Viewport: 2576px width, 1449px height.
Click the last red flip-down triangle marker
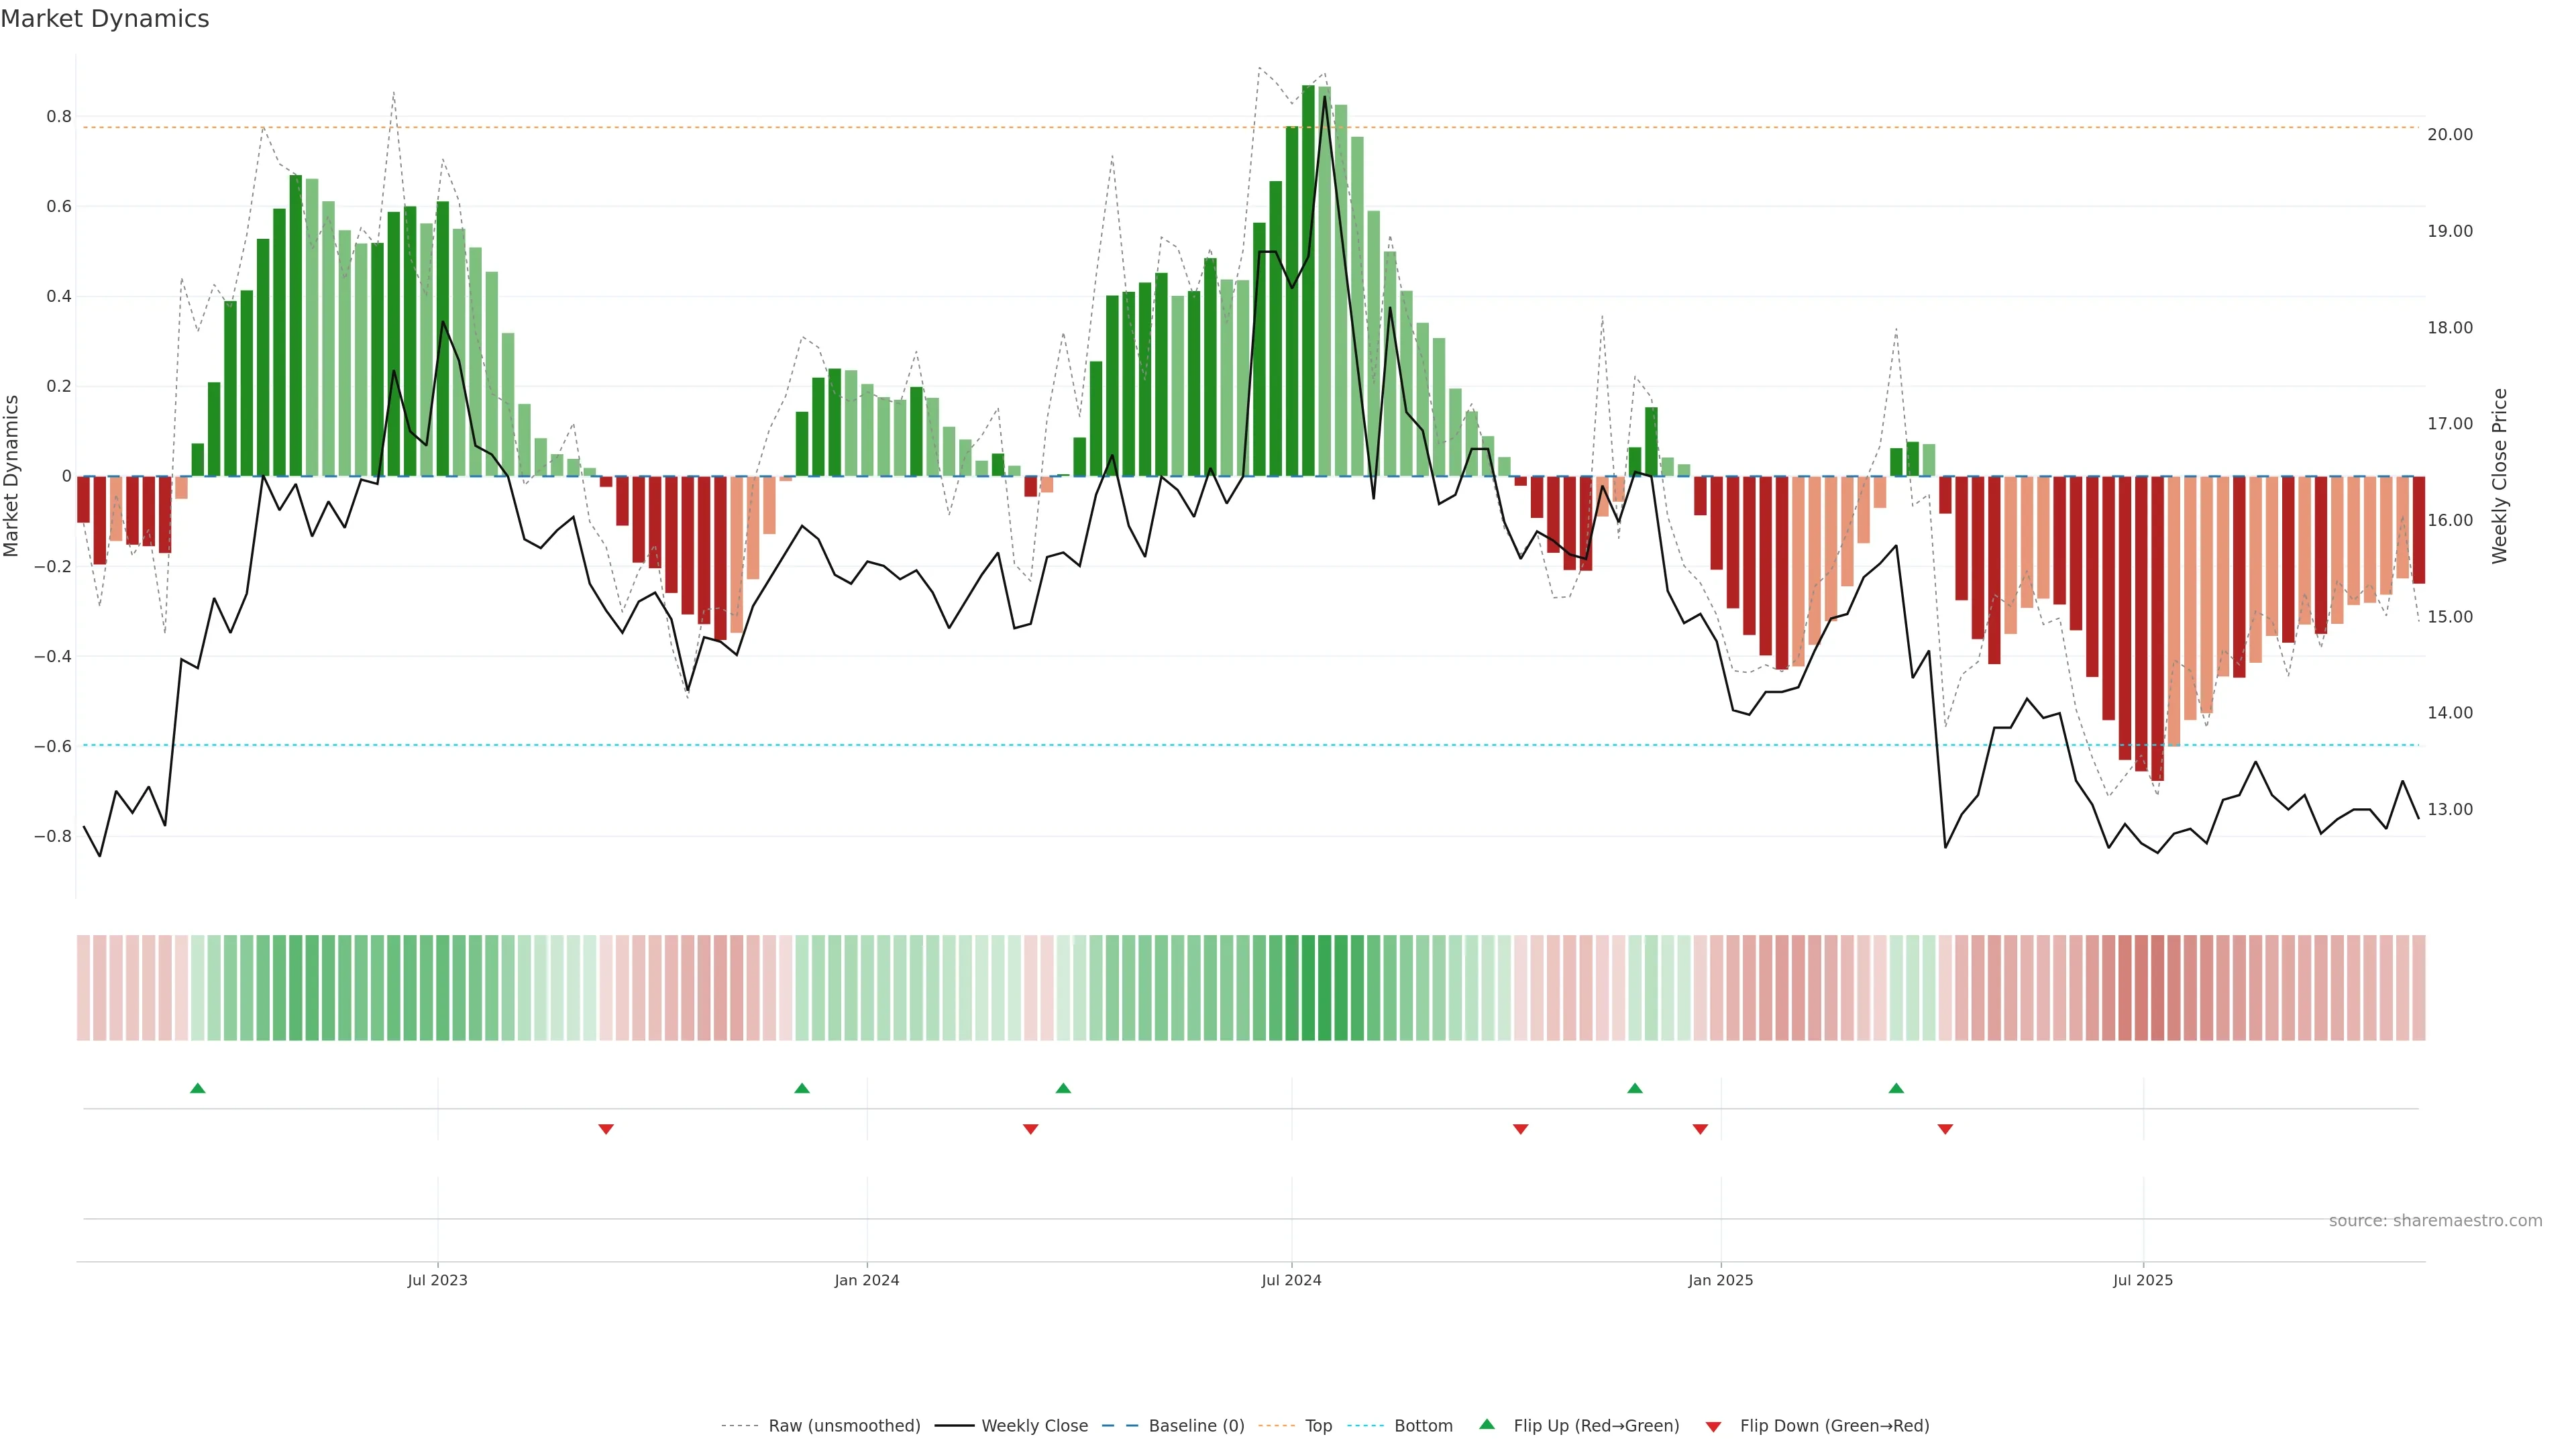(1945, 1129)
